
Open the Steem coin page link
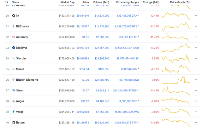(20, 90)
